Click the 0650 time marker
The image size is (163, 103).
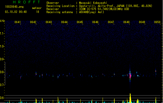pyautogui.click(x=157, y=22)
